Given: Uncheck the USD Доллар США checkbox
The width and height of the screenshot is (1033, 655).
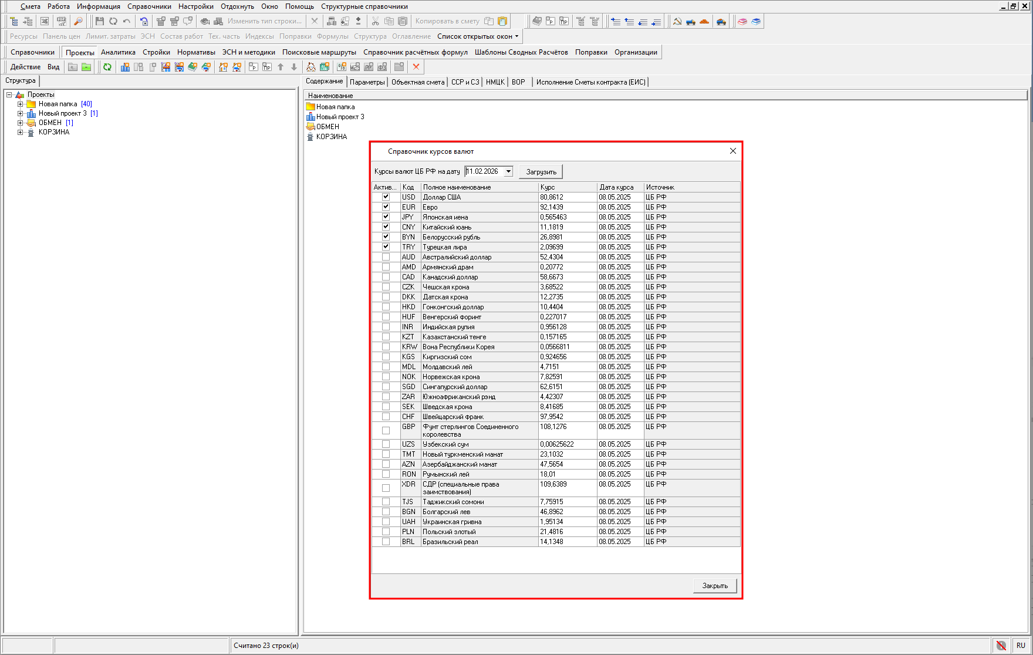Looking at the screenshot, I should [386, 197].
